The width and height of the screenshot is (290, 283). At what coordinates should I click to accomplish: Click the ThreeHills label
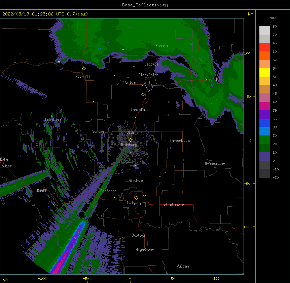(180, 140)
